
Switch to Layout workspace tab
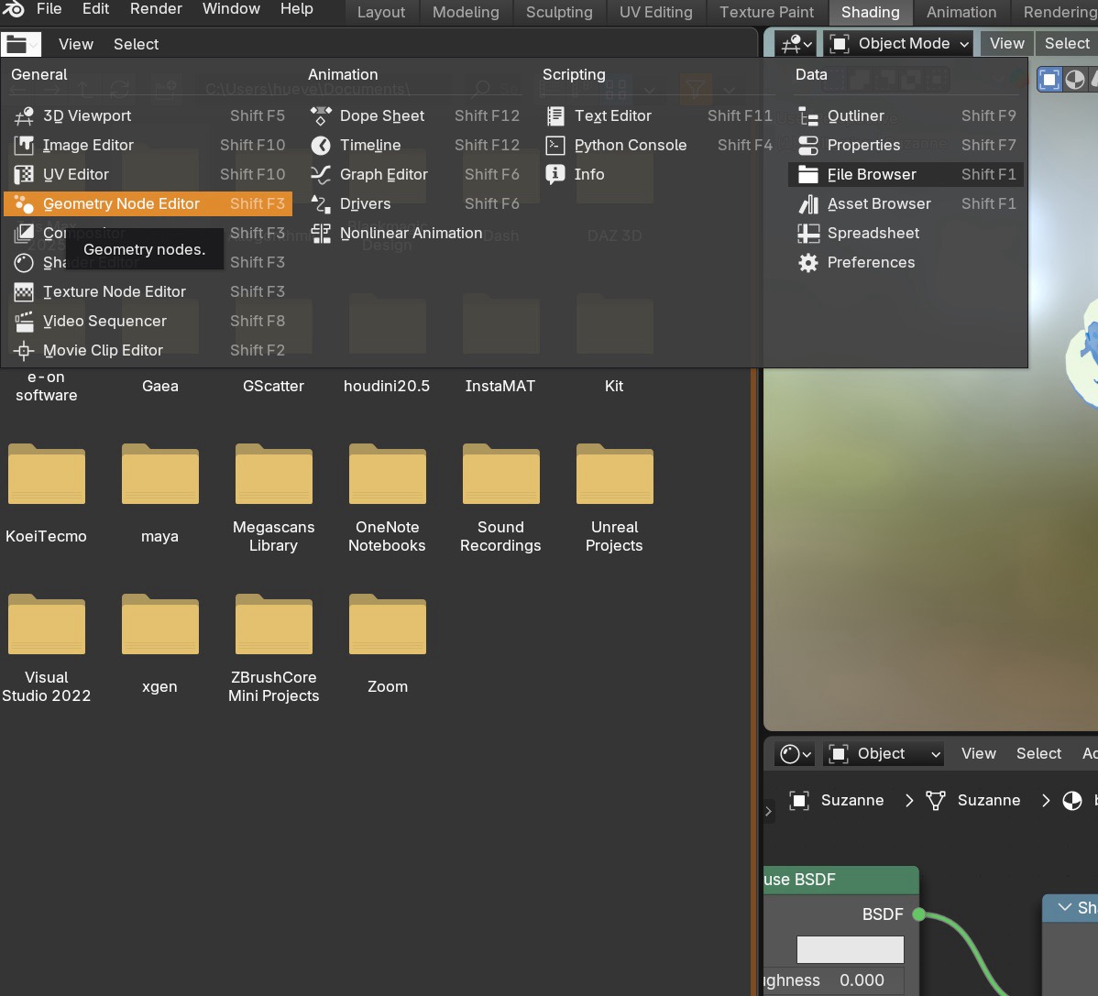point(381,12)
